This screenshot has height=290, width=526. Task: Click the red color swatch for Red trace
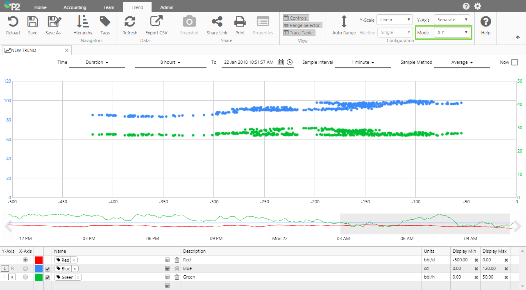click(x=39, y=260)
